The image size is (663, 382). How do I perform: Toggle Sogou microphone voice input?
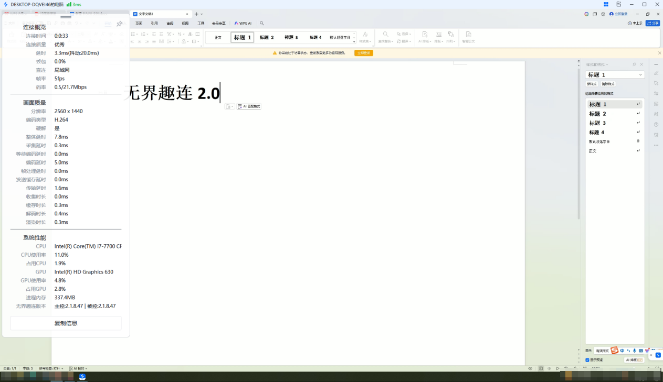point(634,351)
